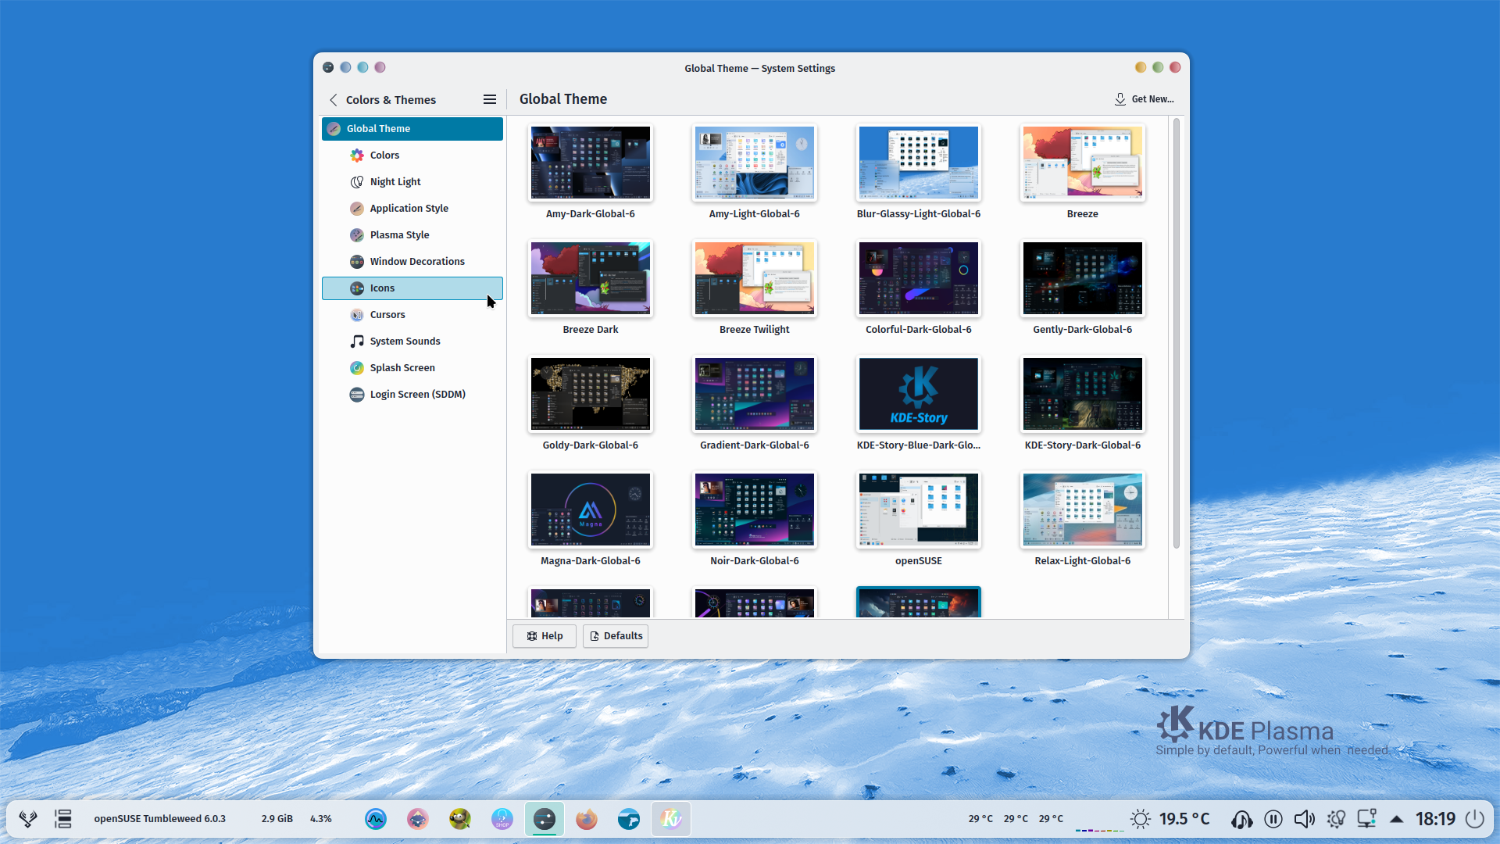
Task: Select the KDE-Story-Dark-Global-6 theme
Action: 1083,394
